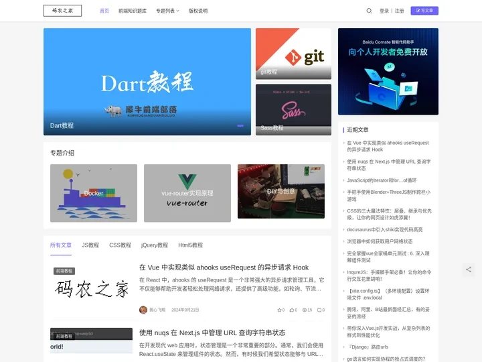Screen dimensions: 482x362
Task: Click the thumbs-up like icon of first article
Action: (x=291, y=310)
